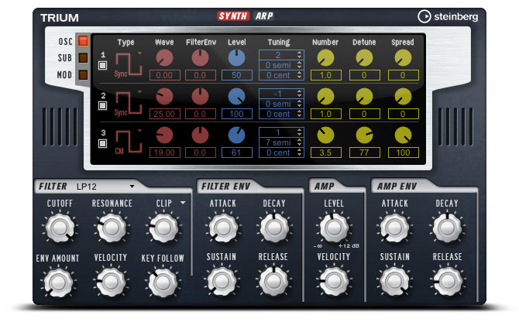Click the AMP VELOCITY knob

334,281
